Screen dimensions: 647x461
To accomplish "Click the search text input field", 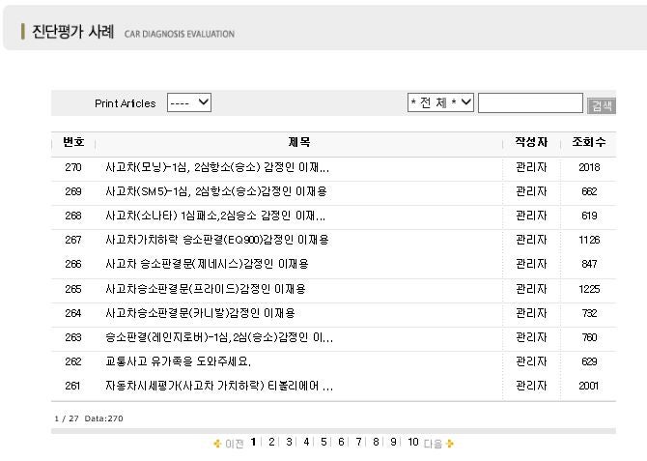I will pos(530,103).
